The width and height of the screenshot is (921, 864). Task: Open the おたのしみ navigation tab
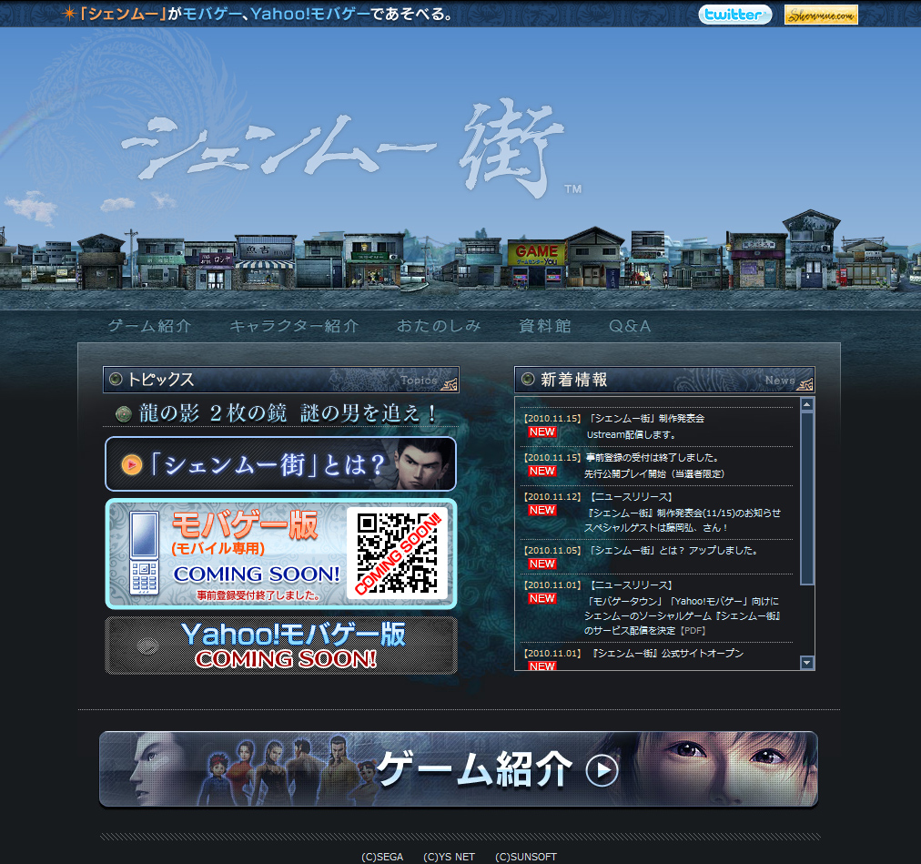[439, 326]
